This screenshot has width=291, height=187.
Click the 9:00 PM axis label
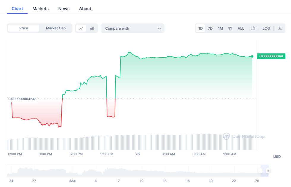click(x=107, y=154)
